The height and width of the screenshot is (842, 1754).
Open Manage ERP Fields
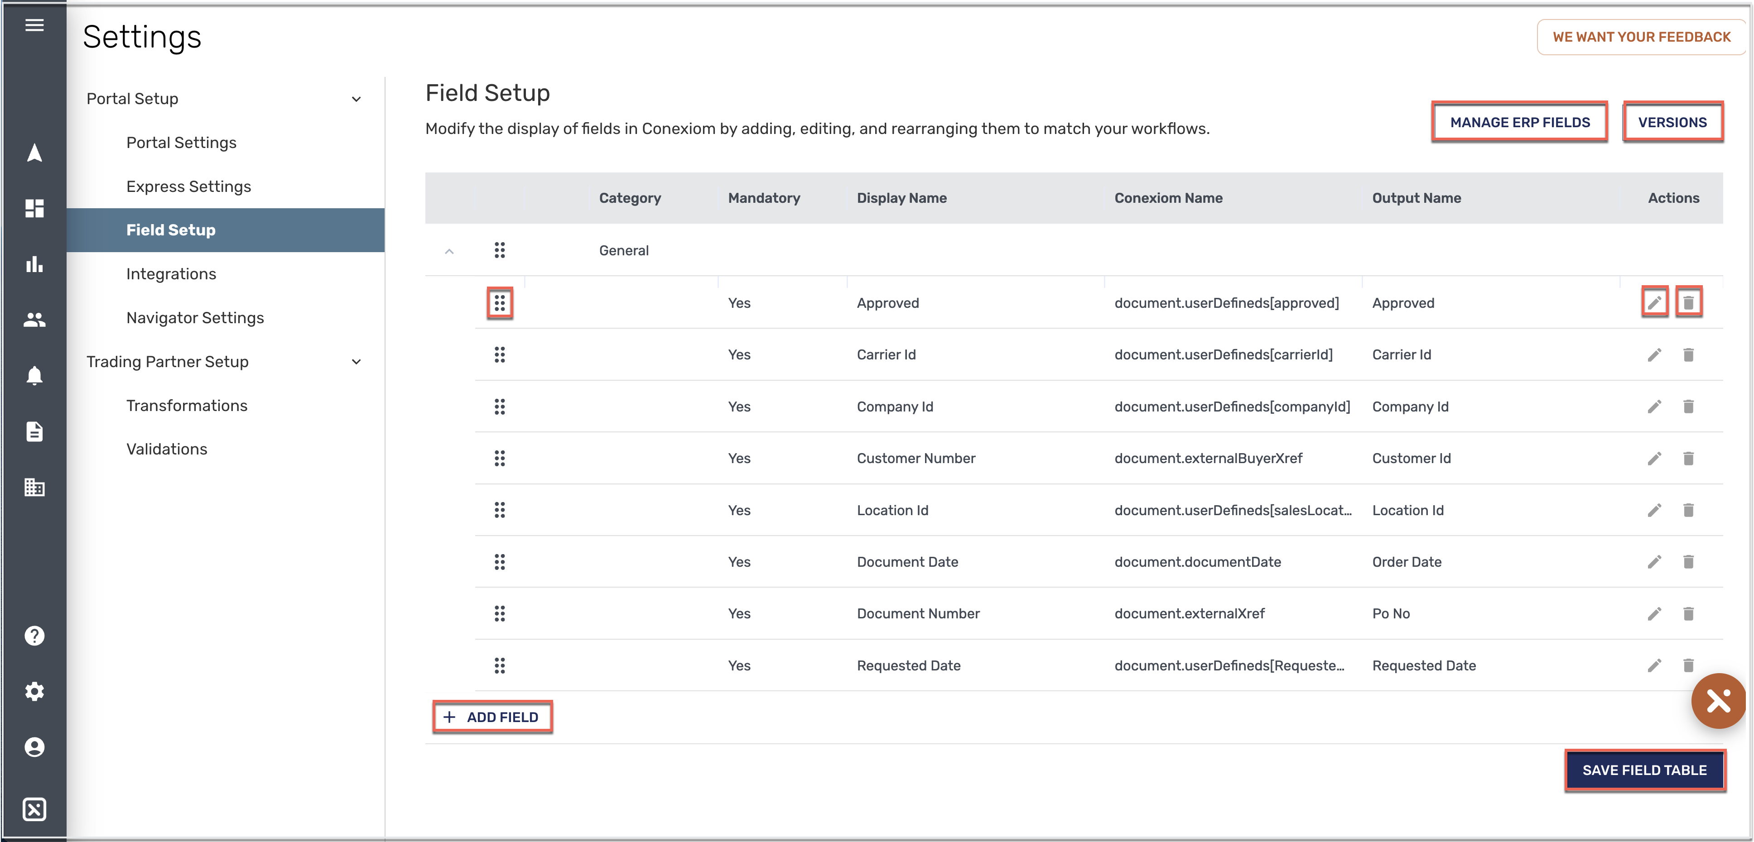[x=1519, y=123]
